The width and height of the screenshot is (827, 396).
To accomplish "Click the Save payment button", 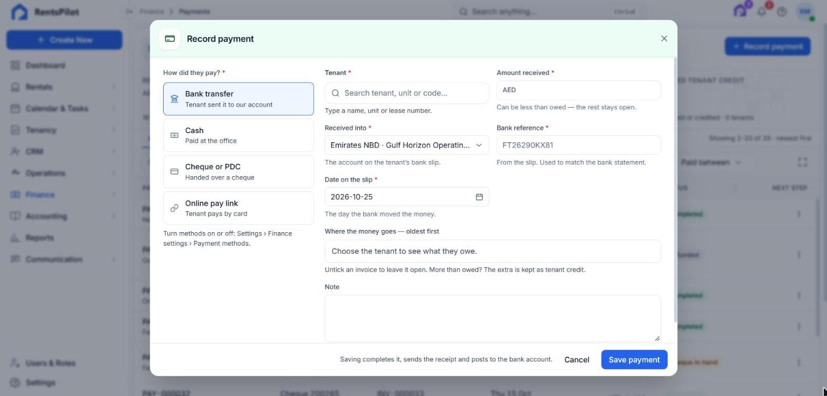I will pos(634,359).
